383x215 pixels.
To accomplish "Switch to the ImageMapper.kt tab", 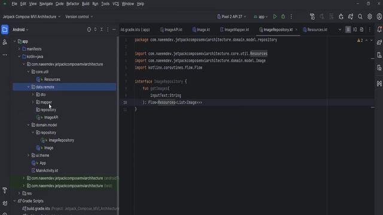I will (234, 30).
